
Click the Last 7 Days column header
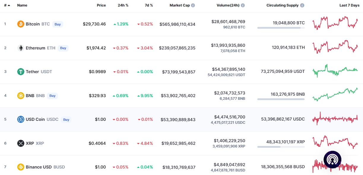(349, 5)
